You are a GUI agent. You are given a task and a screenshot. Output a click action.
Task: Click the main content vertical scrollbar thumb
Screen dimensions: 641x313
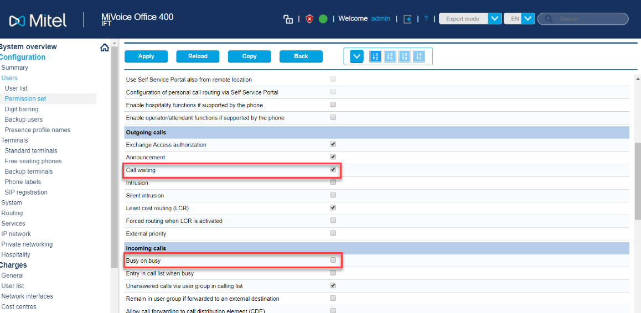tap(637, 180)
